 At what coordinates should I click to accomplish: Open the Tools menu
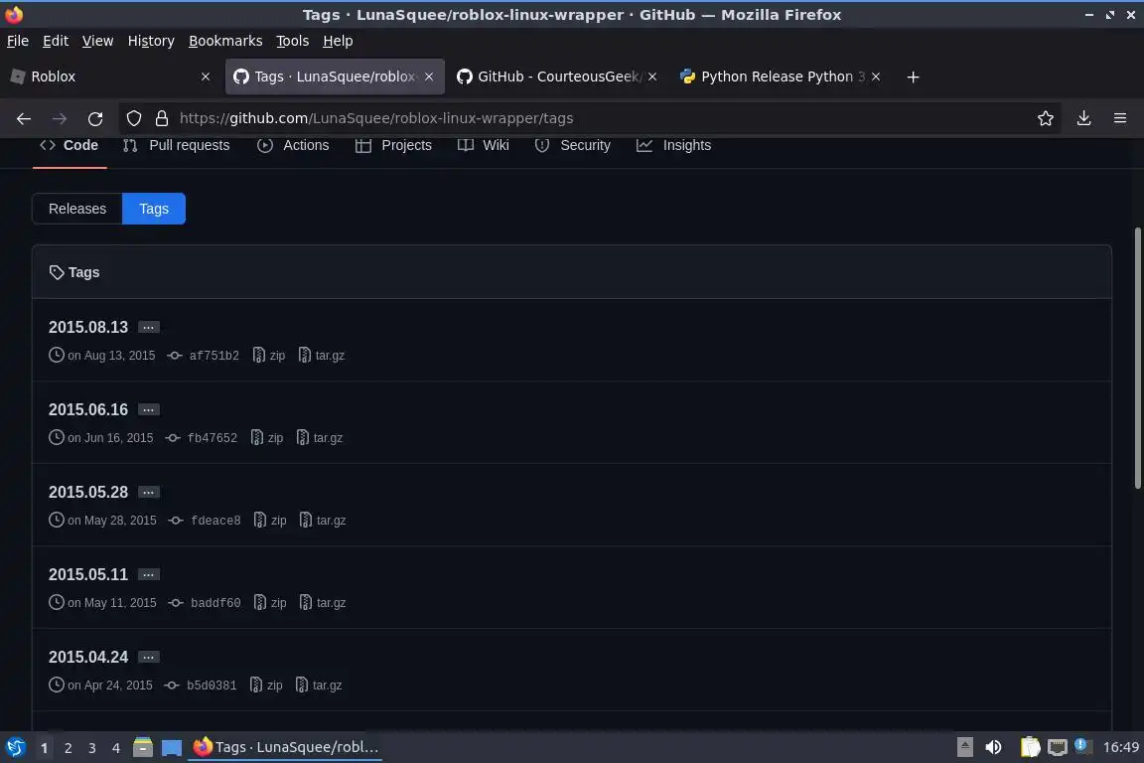coord(293,41)
